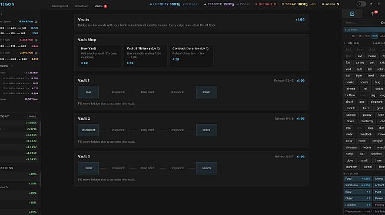Click first Drag word slot in Vault 2
The image size is (385, 215).
118,130
